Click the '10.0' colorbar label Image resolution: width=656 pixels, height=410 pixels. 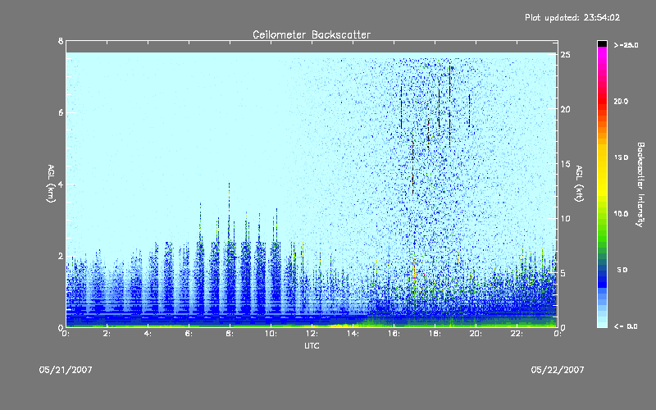[x=622, y=214]
